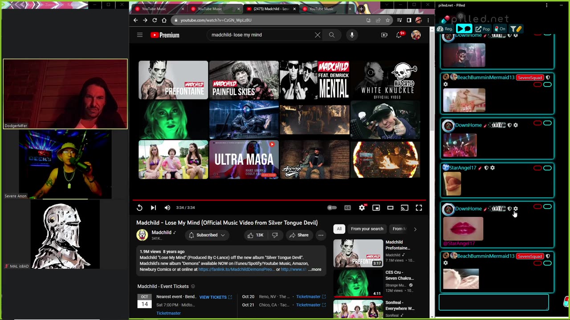Enter full screen mode
Image resolution: width=570 pixels, height=320 pixels.
(419, 208)
